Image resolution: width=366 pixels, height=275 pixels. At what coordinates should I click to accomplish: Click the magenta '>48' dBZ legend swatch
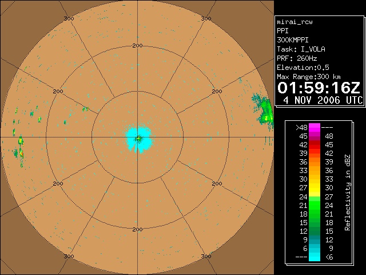click(315, 128)
